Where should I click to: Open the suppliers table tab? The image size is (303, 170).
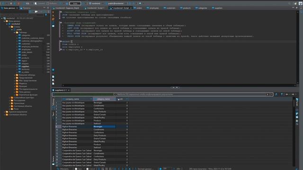[x=217, y=8]
